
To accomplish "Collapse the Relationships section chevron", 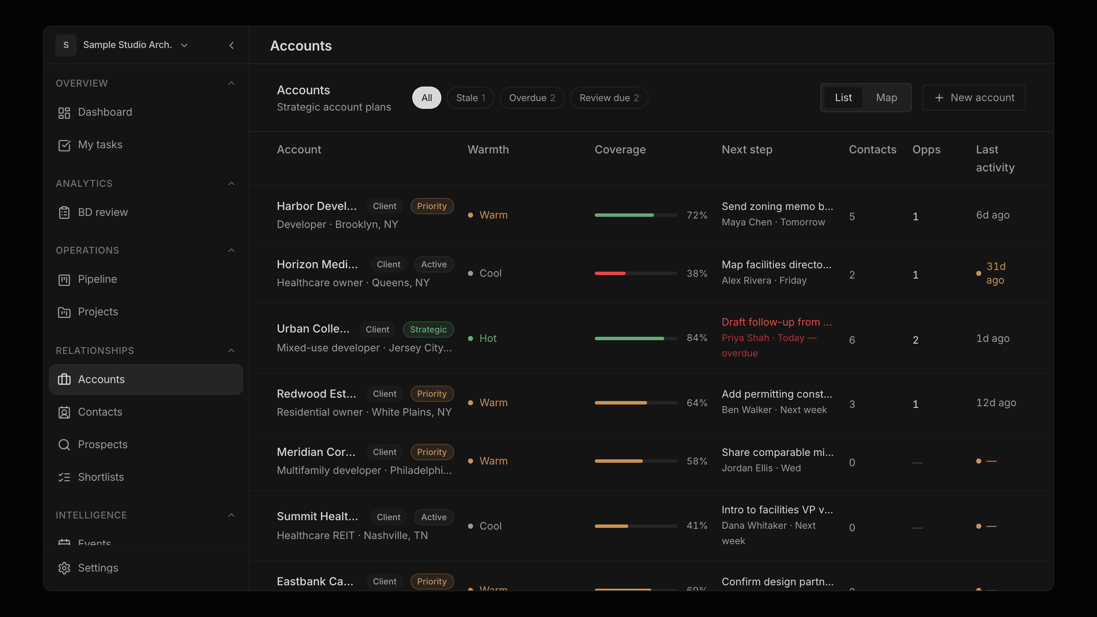I will click(231, 350).
